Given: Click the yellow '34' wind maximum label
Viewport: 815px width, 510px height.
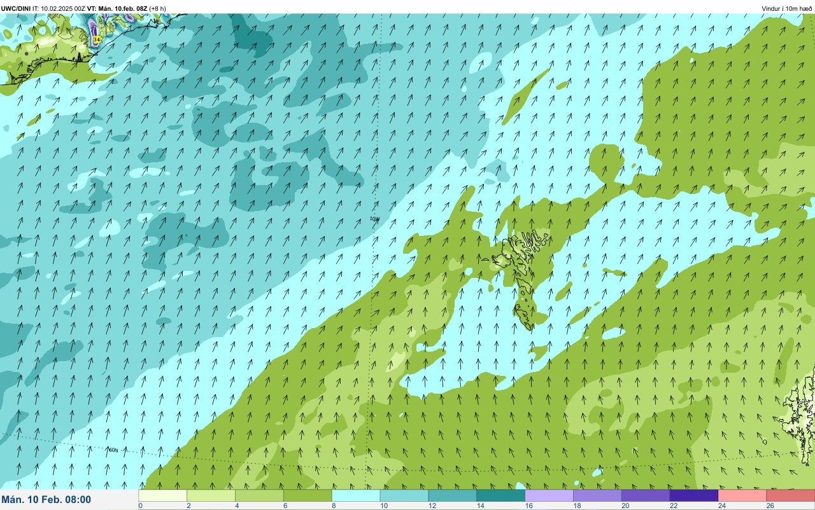Looking at the screenshot, I should click(x=96, y=39).
